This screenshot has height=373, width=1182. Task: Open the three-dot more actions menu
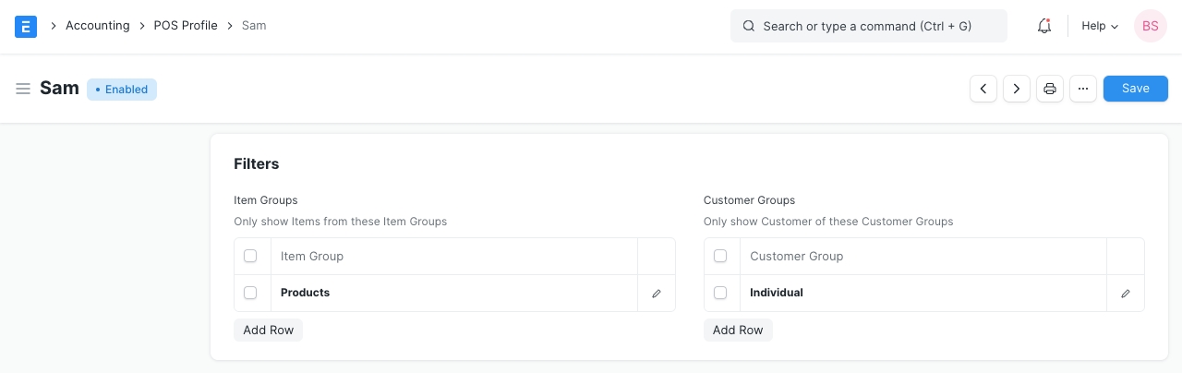1083,89
